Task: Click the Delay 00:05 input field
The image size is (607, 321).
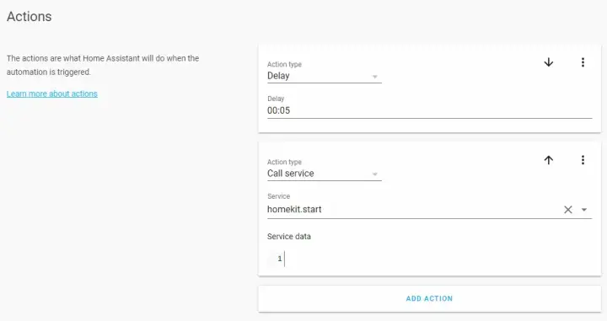Action: click(429, 110)
